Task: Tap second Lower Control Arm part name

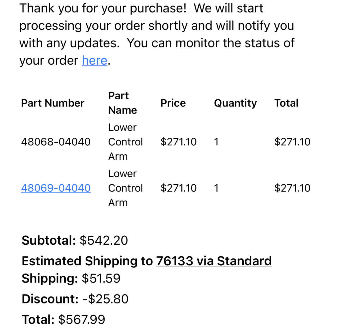Action: 126,188
